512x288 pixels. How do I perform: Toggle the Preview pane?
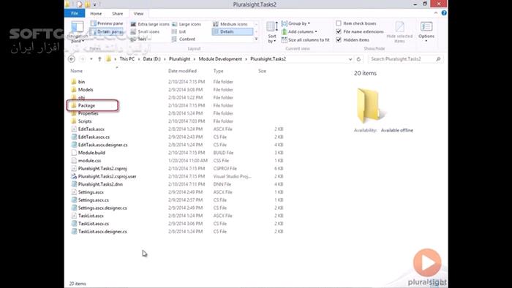[107, 23]
